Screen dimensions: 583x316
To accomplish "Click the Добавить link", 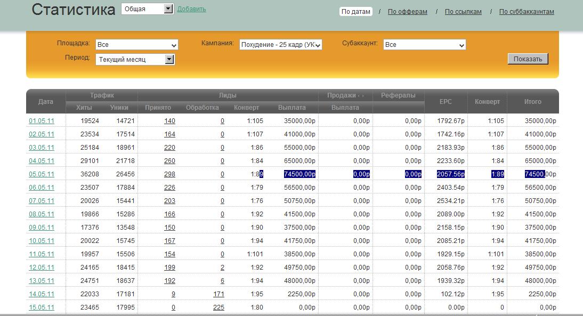I will point(191,9).
